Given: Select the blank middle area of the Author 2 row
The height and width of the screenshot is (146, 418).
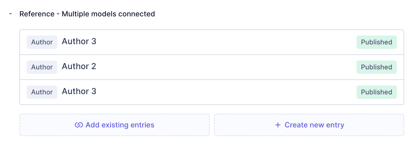Looking at the screenshot, I should tap(222, 67).
